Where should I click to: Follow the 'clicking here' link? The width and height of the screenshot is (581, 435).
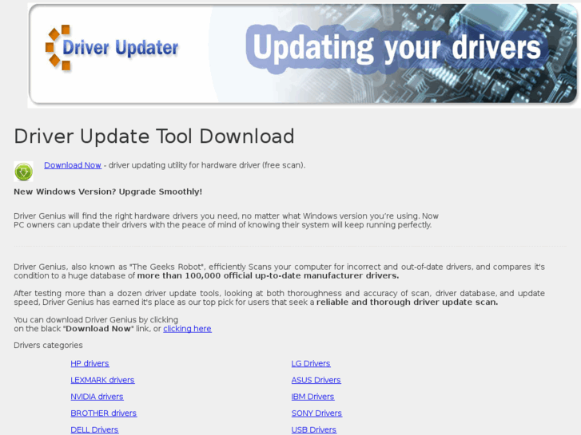coord(187,329)
